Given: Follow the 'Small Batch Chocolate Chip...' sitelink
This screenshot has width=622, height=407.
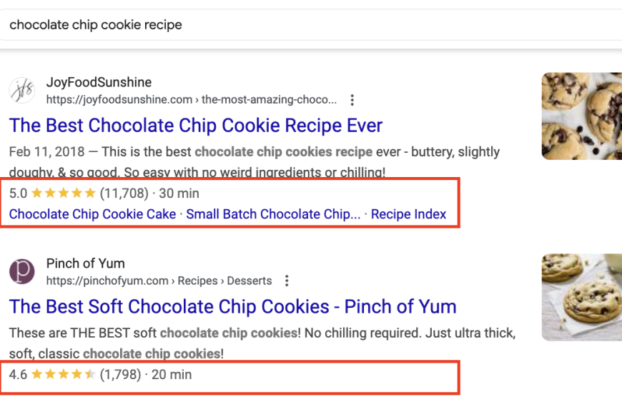Looking at the screenshot, I should click(273, 214).
